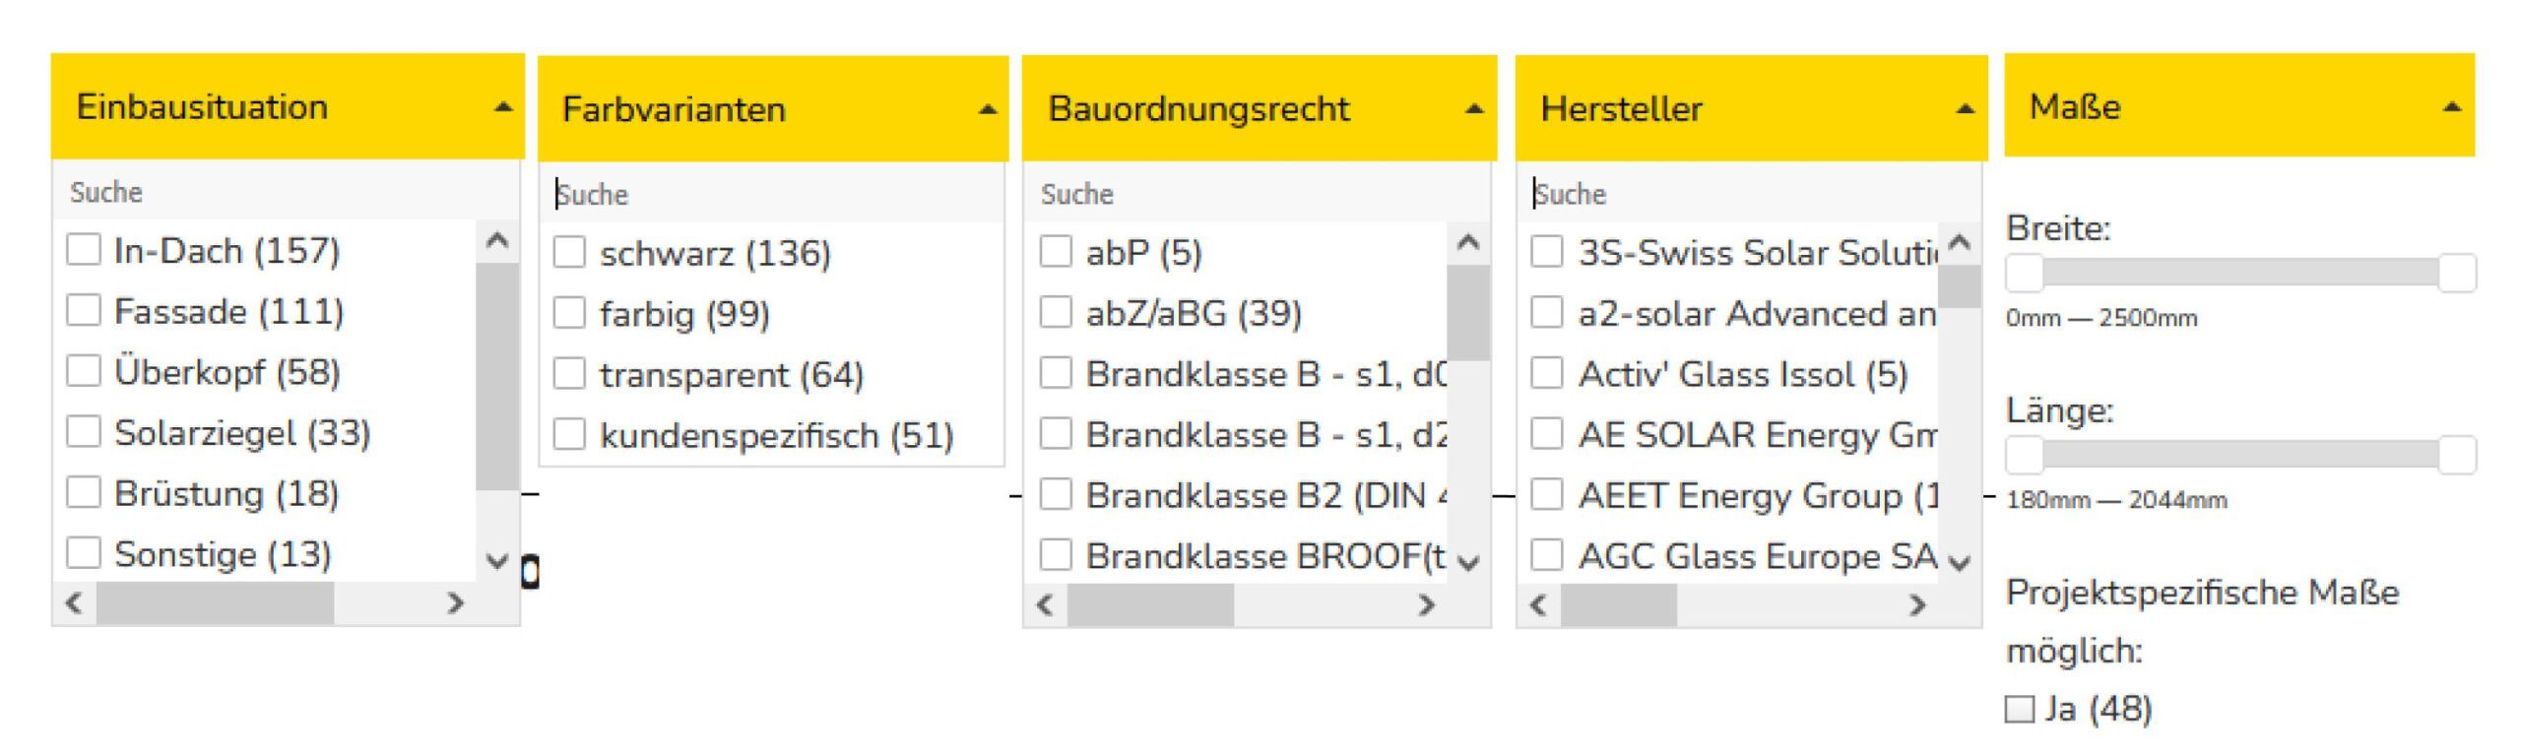This screenshot has width=2521, height=755.
Task: Collapse the Farbvarianten filter panel arrow
Action: point(987,109)
